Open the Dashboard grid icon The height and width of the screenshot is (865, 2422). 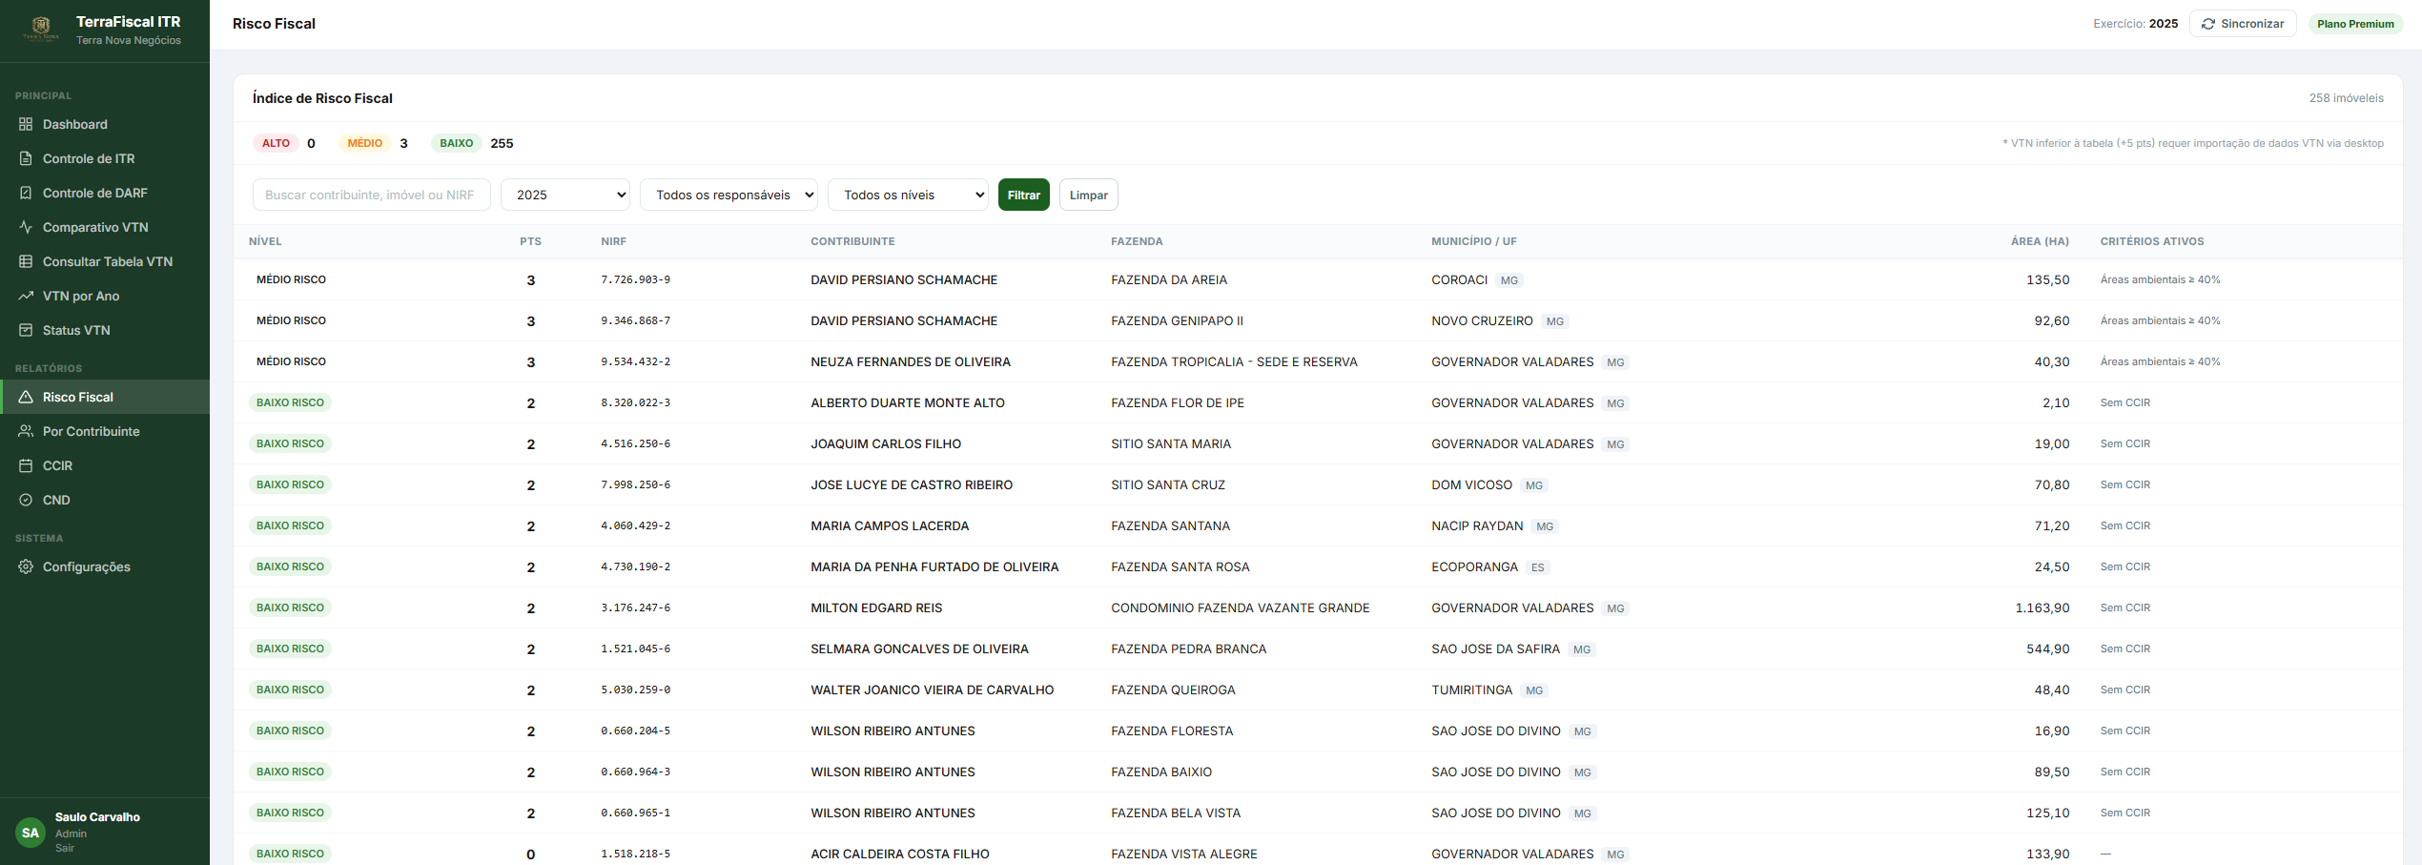26,124
